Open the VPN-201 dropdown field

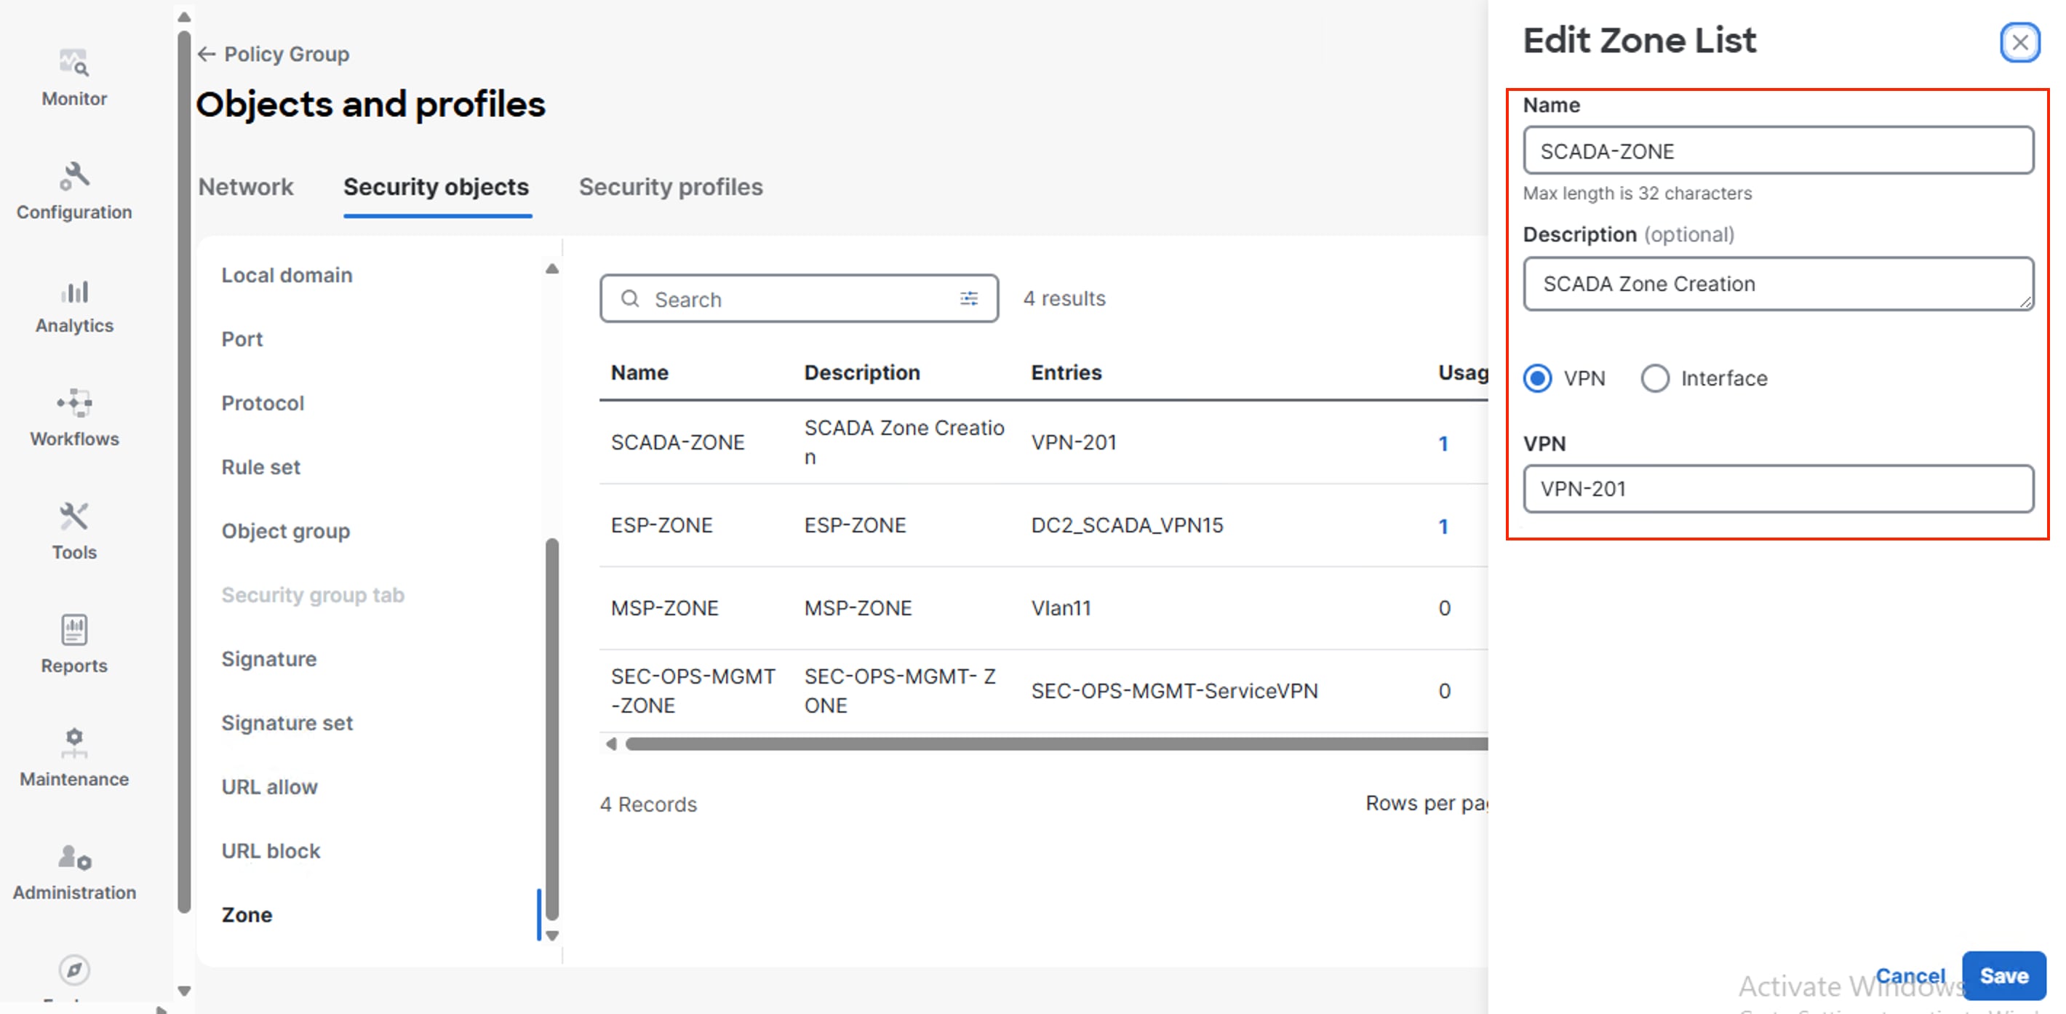pyautogui.click(x=1778, y=489)
